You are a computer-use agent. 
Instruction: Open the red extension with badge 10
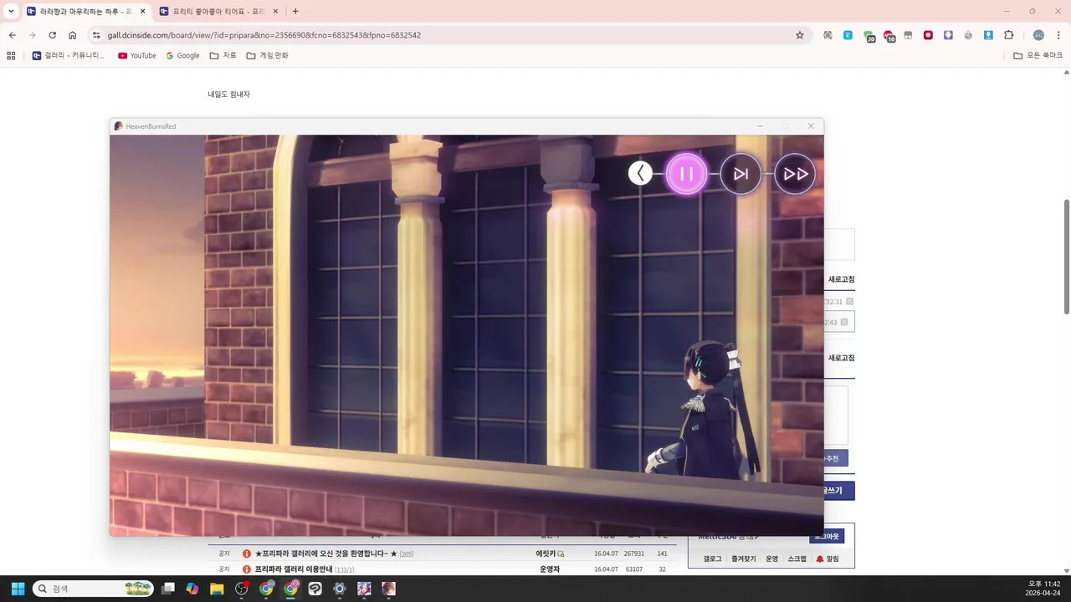point(889,36)
